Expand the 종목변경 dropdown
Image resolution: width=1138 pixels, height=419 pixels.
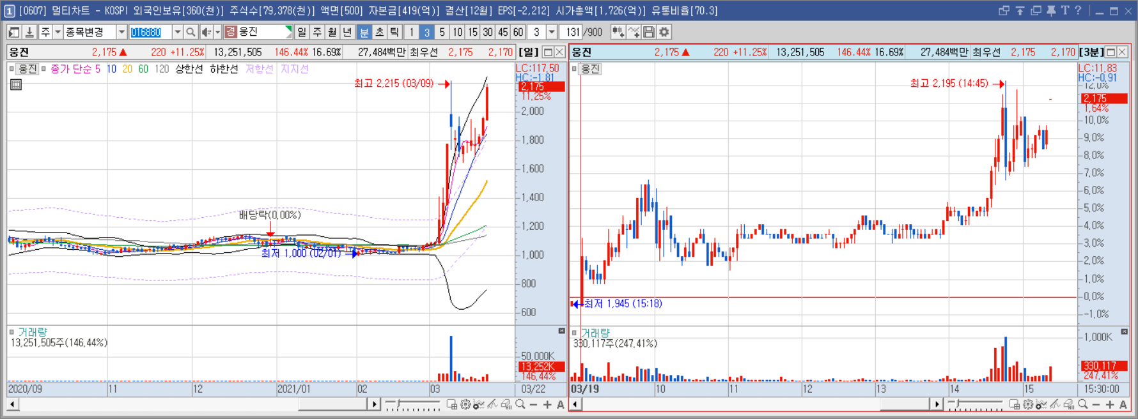point(121,32)
